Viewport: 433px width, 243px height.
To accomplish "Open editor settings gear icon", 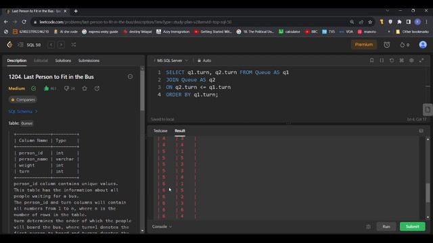I will pos(411,60).
